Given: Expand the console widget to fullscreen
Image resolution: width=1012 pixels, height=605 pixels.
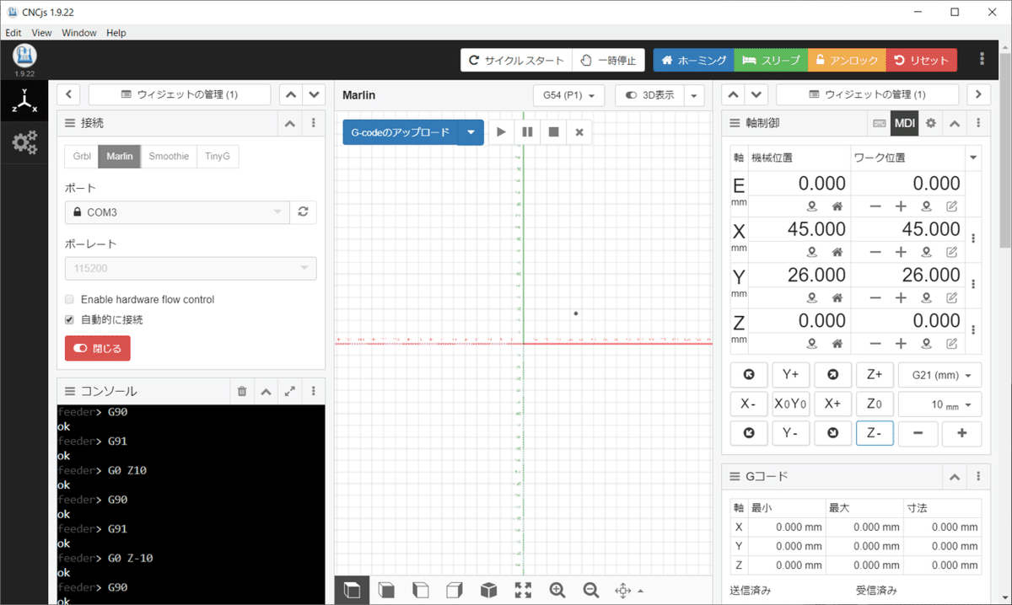Looking at the screenshot, I should (x=290, y=391).
